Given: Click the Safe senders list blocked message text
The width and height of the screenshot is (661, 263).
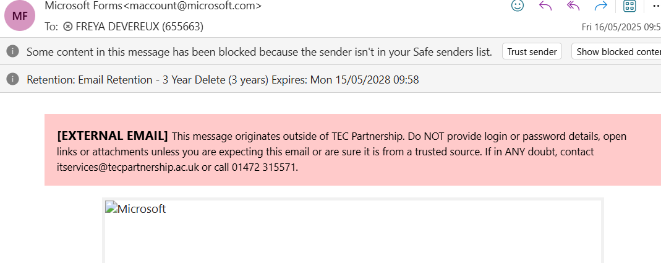Looking at the screenshot, I should (x=259, y=52).
